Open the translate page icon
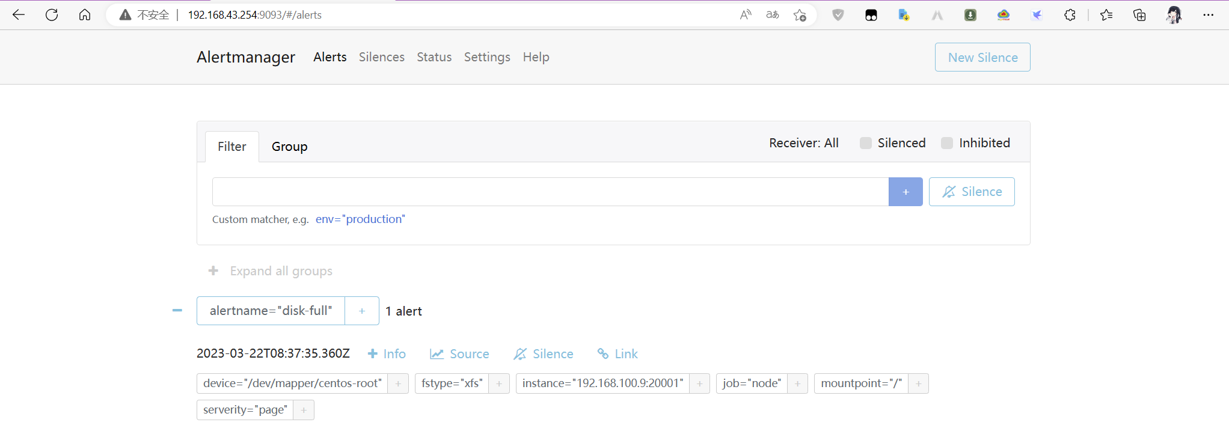 point(773,15)
